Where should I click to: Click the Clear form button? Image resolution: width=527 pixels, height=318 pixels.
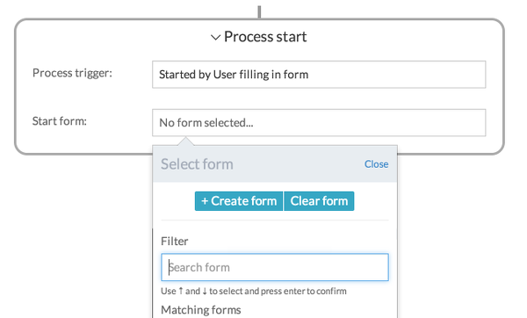point(319,201)
